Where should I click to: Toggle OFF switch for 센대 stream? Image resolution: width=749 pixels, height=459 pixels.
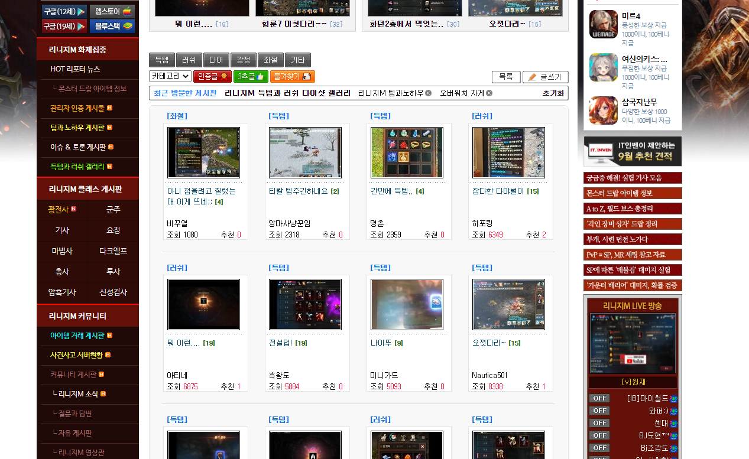(599, 423)
